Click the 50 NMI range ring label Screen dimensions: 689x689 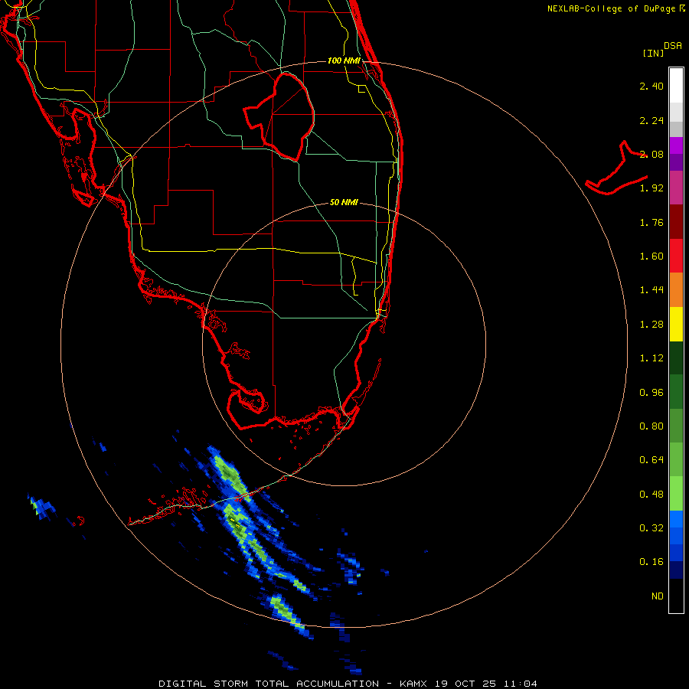point(344,203)
